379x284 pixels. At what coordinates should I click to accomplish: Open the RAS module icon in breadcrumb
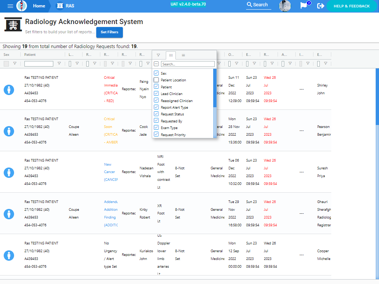click(x=60, y=6)
